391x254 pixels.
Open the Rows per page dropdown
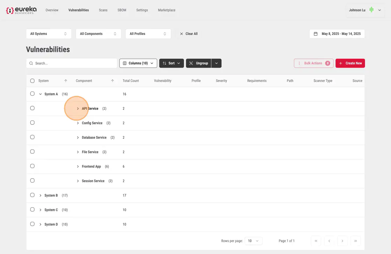pos(253,241)
